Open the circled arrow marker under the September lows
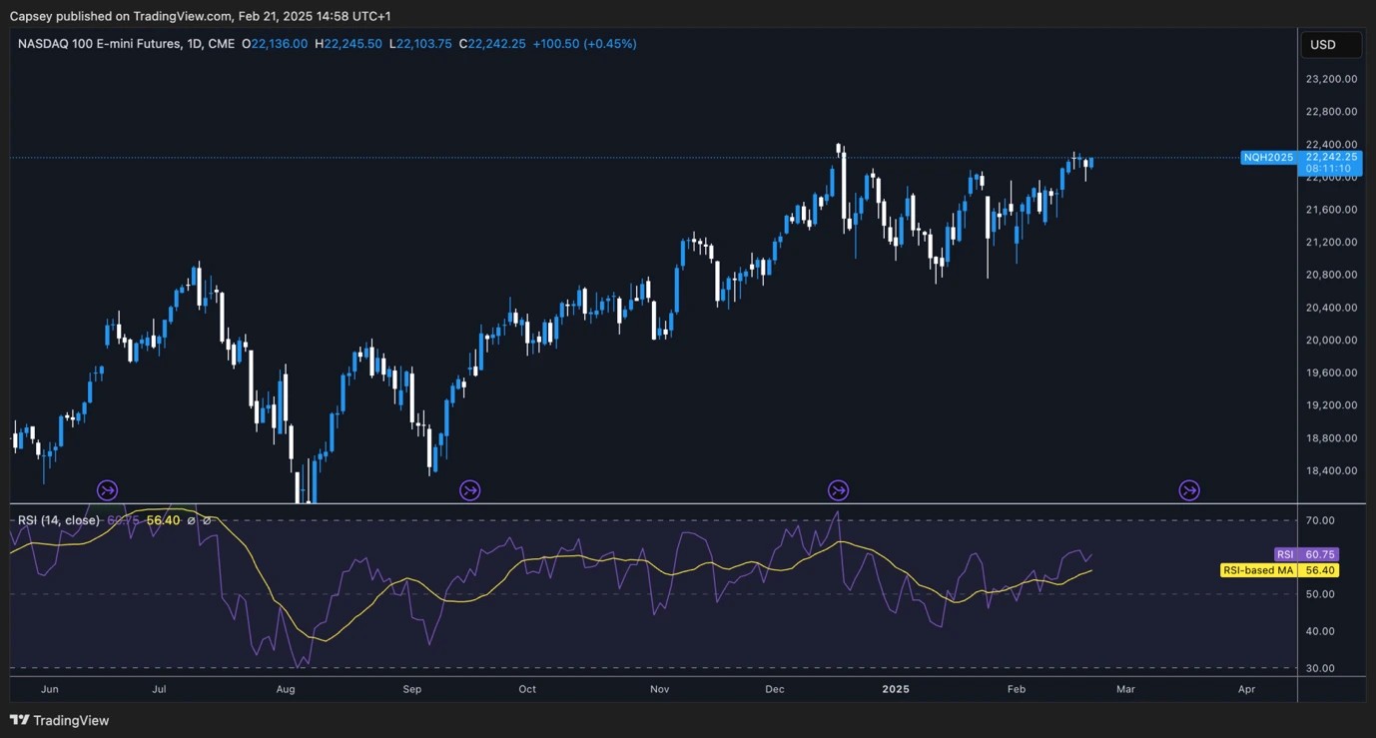1376x738 pixels. 469,490
